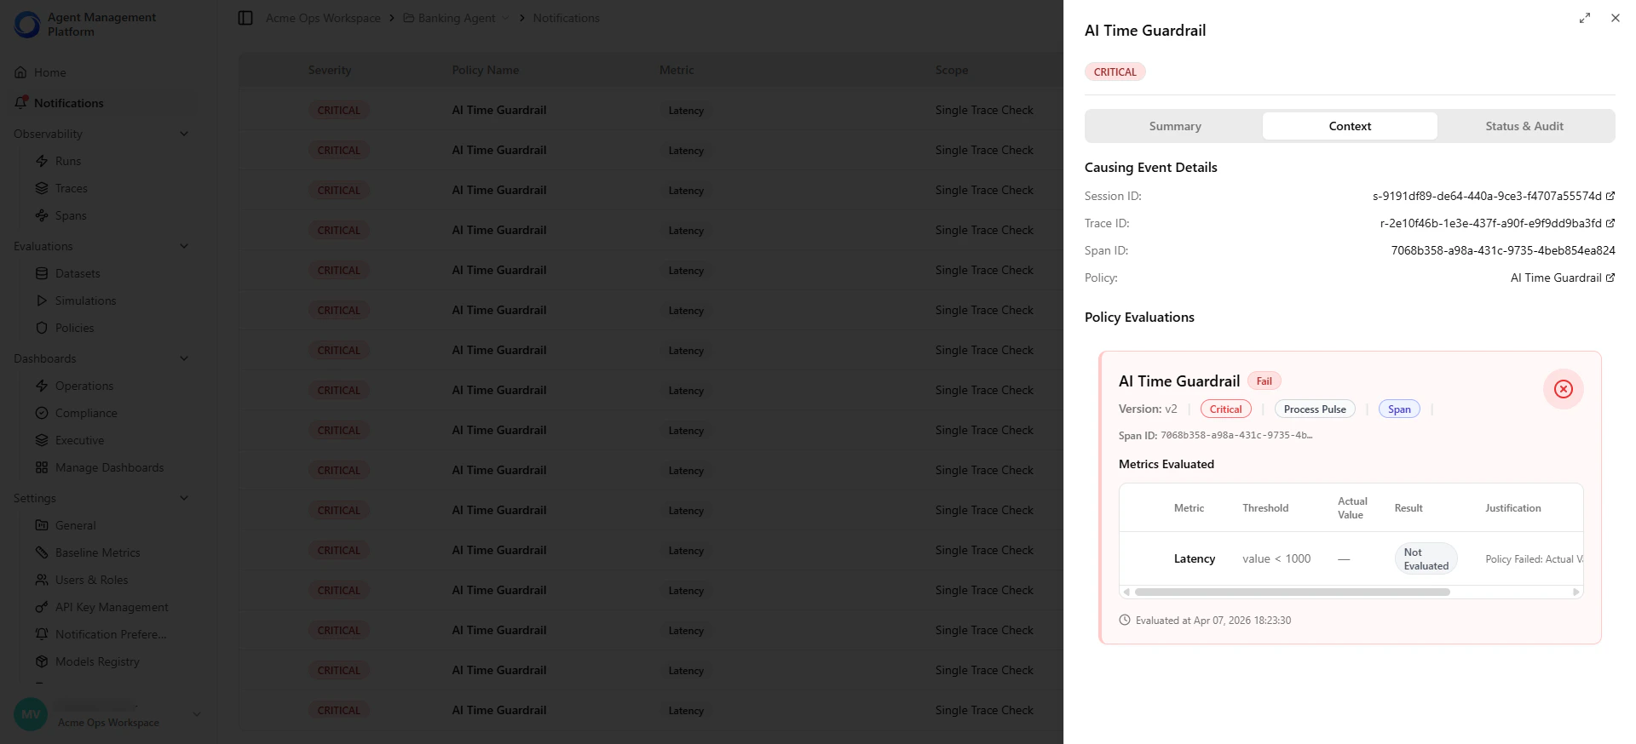Click the Latency metric cell
The height and width of the screenshot is (744, 1636).
[x=1195, y=558]
